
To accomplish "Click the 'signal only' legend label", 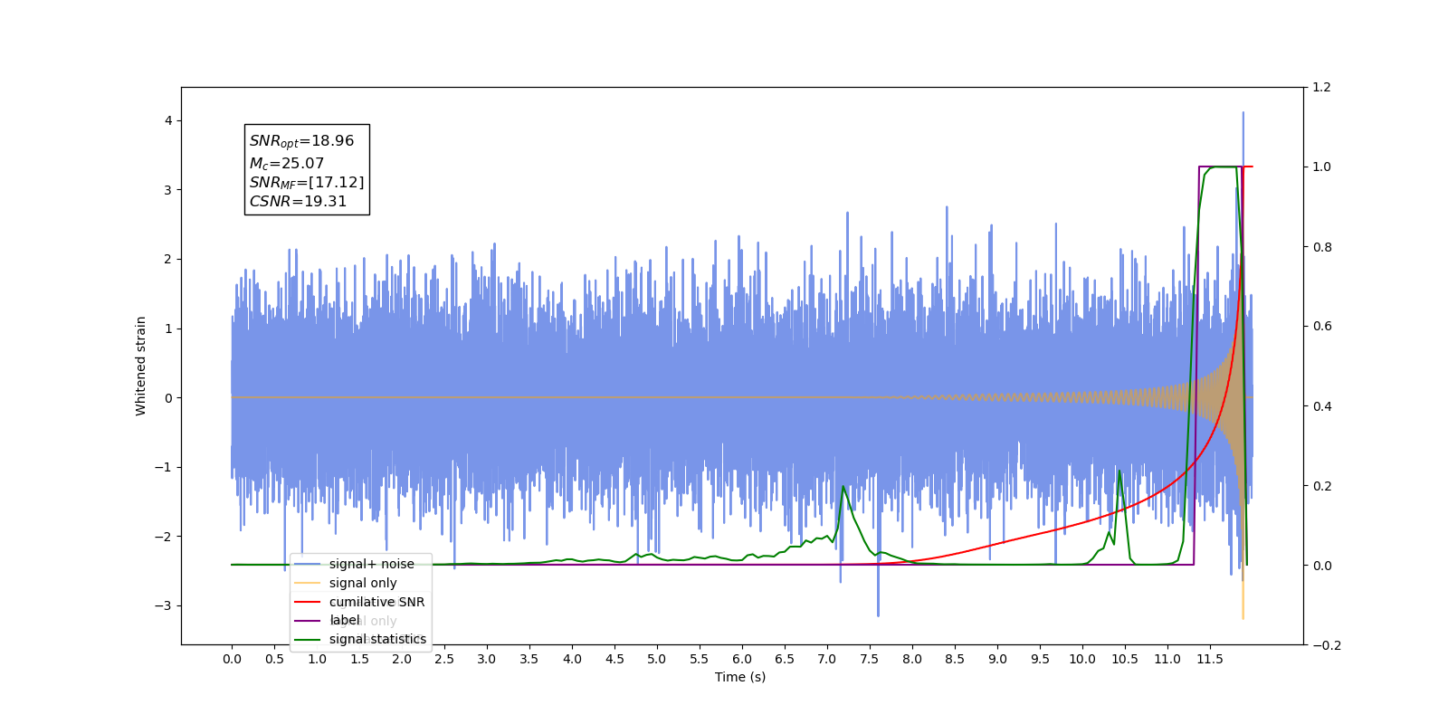I will (363, 583).
